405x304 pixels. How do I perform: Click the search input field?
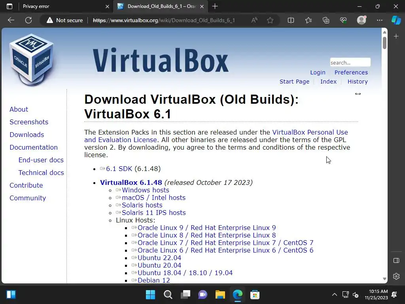coord(350,63)
